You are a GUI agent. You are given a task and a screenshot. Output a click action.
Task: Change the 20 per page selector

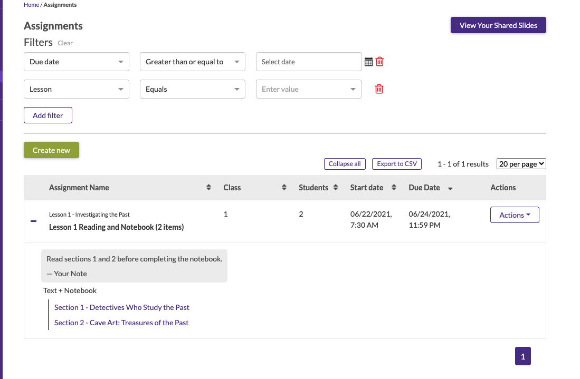coord(521,164)
